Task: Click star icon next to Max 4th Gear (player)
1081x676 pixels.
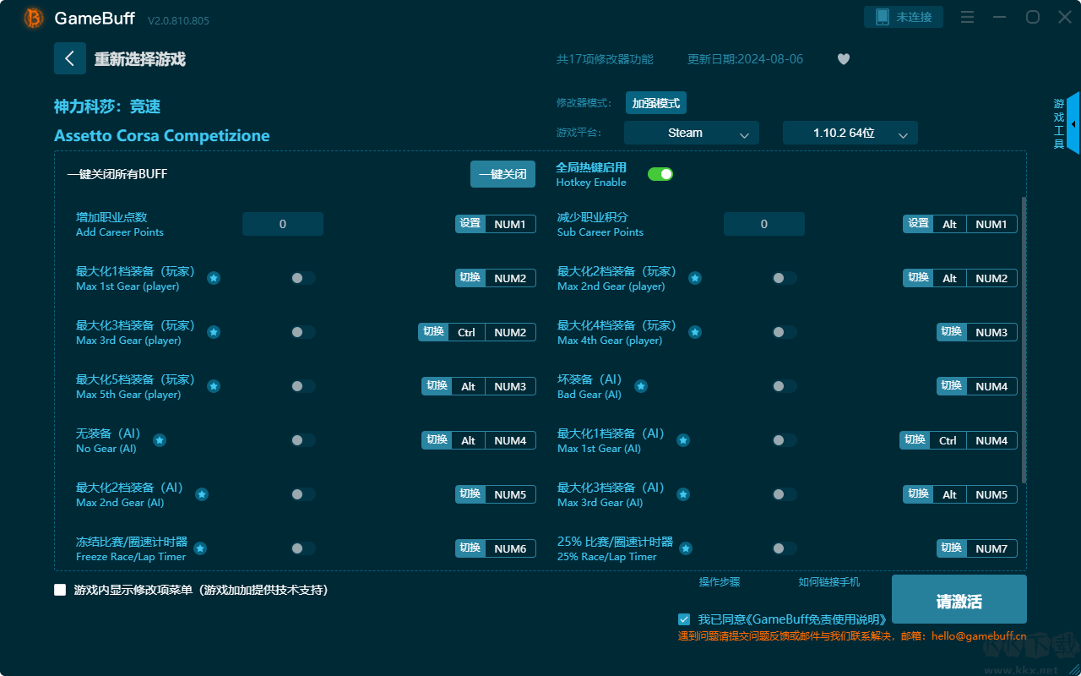Action: click(695, 332)
